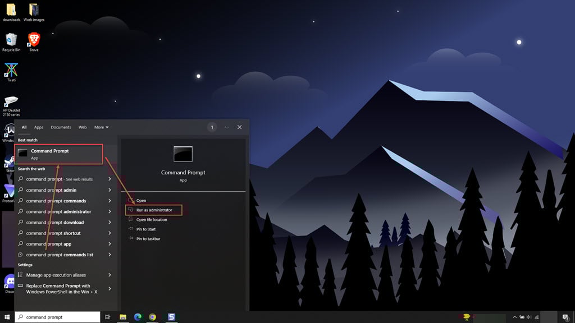Open Replace Command Prompt with PowerShell setting
Image resolution: width=575 pixels, height=323 pixels.
(x=65, y=289)
